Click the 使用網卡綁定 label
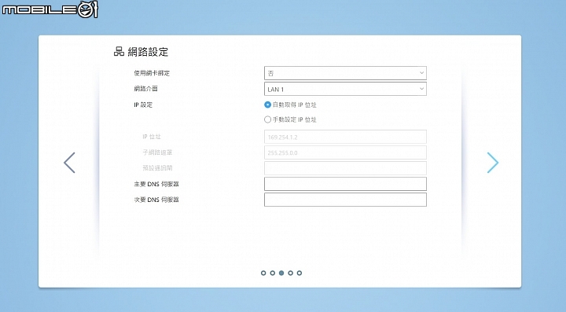Image resolution: width=566 pixels, height=312 pixels. tap(152, 73)
